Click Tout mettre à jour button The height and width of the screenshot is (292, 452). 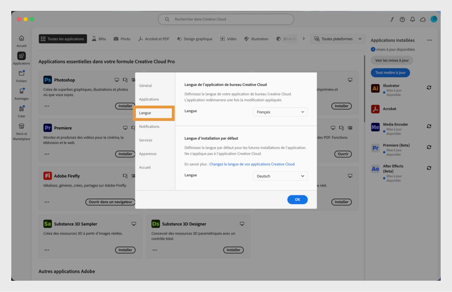pos(390,73)
